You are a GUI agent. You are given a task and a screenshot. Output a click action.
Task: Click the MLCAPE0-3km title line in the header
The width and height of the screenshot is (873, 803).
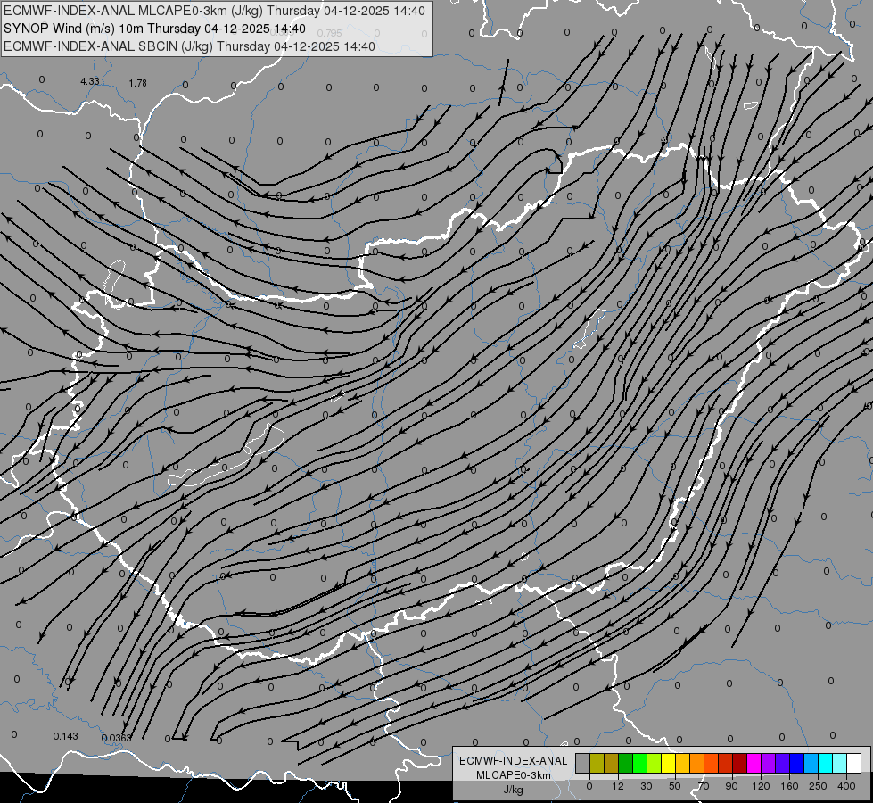pos(214,11)
